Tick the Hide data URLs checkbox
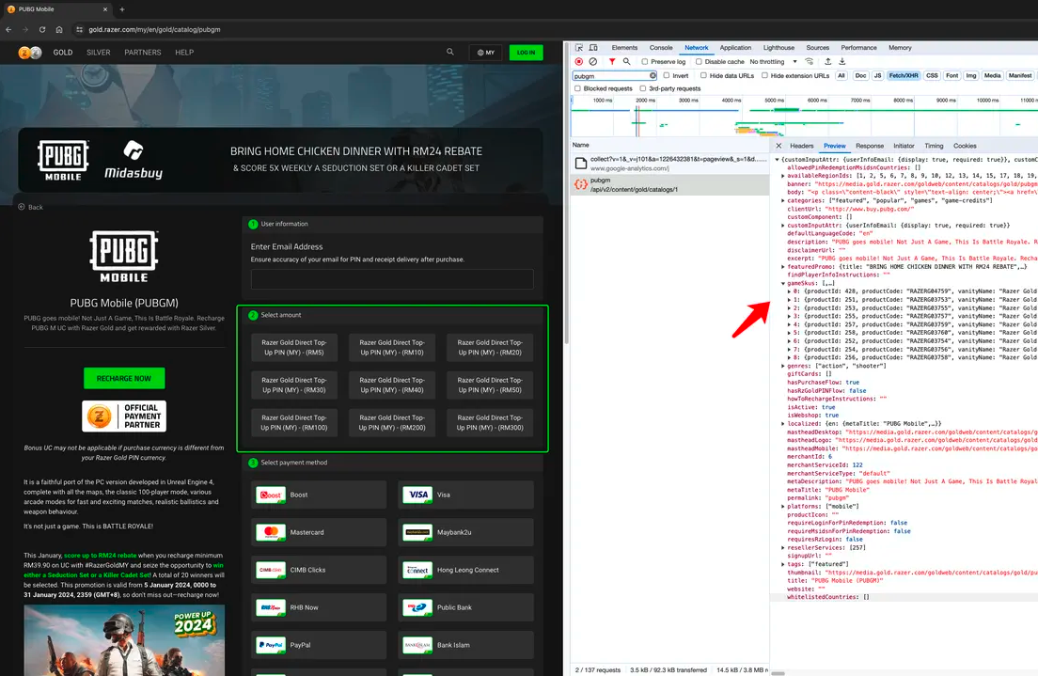 (x=703, y=75)
